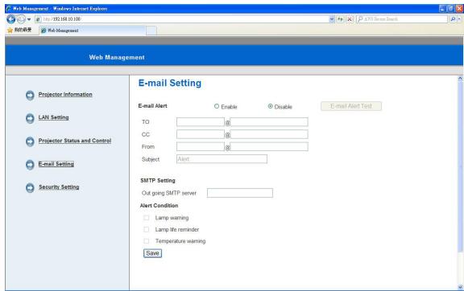Click the E-mail Alert Test button
This screenshot has height=291, width=464.
351,106
